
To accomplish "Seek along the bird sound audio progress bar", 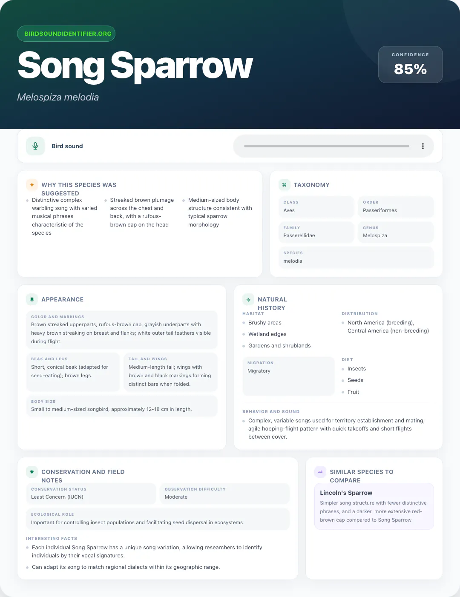I will (x=327, y=146).
